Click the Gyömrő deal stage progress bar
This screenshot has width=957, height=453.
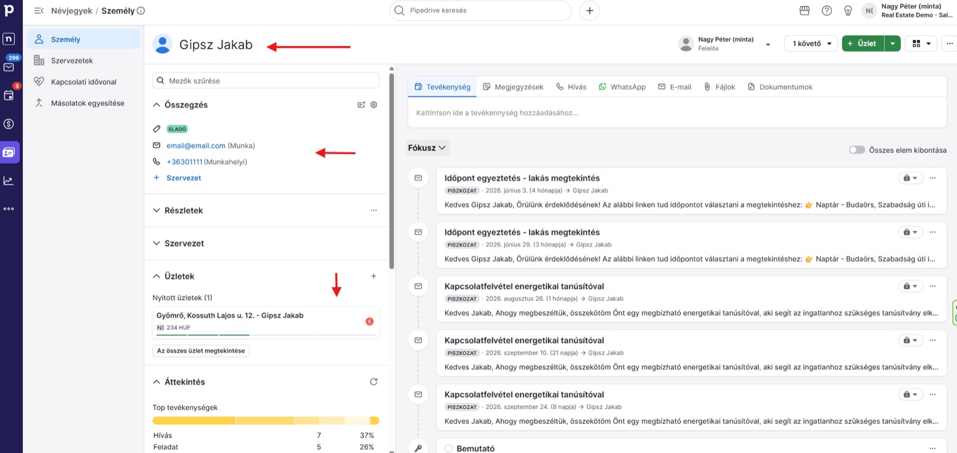[x=266, y=335]
